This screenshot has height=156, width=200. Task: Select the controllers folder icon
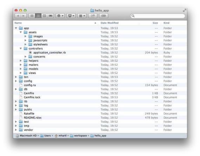click(x=26, y=48)
